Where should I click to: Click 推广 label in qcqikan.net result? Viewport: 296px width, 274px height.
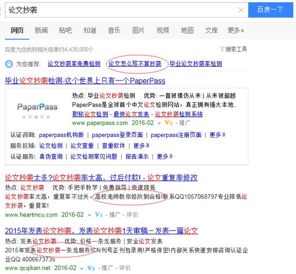click(x=107, y=268)
